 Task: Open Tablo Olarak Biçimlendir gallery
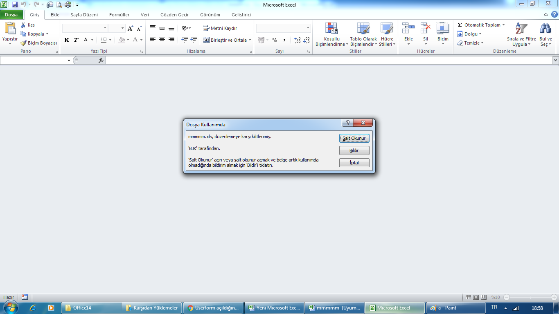point(363,34)
